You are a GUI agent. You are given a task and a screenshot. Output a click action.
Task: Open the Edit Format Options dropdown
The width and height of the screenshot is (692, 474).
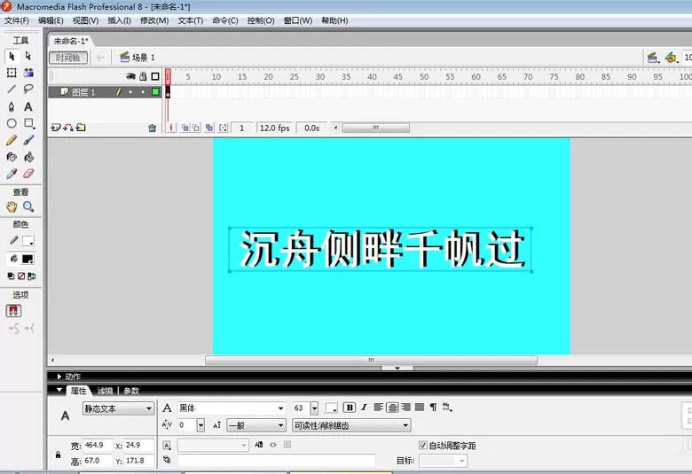pos(433,408)
